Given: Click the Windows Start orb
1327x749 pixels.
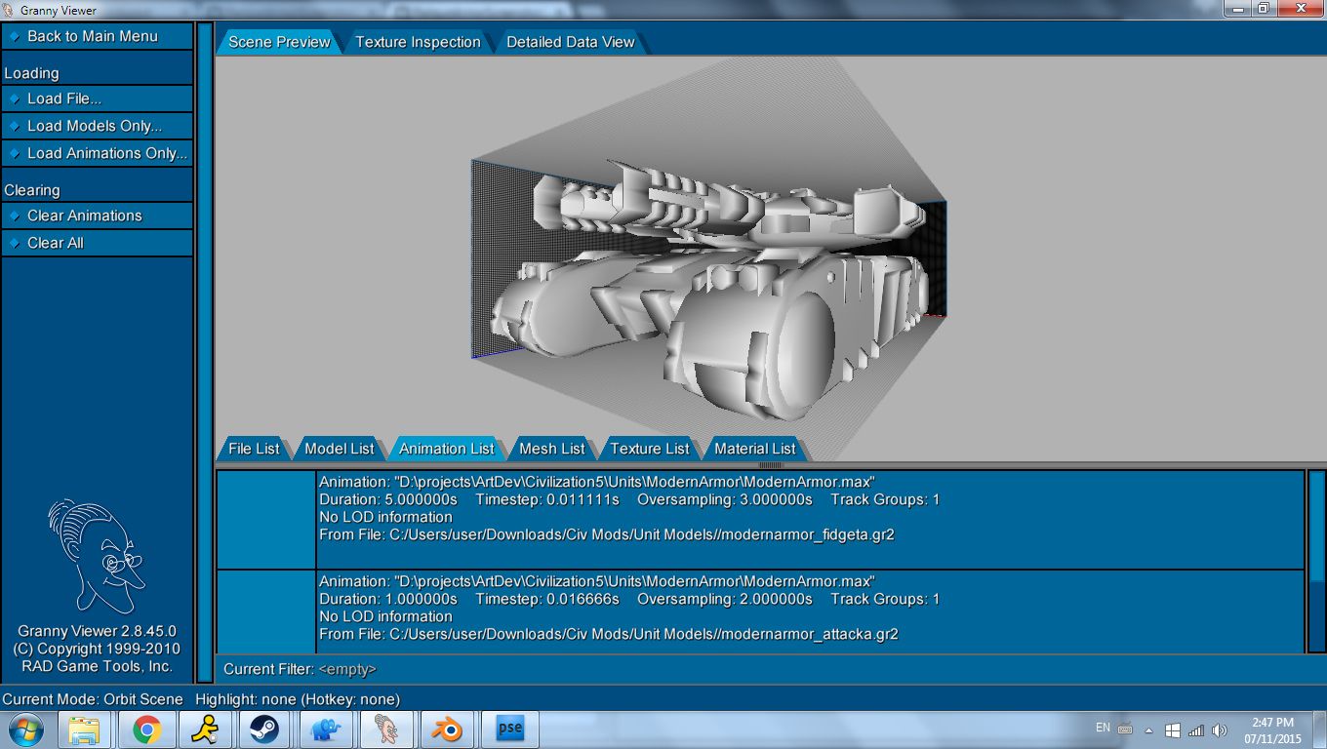Looking at the screenshot, I should (x=25, y=729).
